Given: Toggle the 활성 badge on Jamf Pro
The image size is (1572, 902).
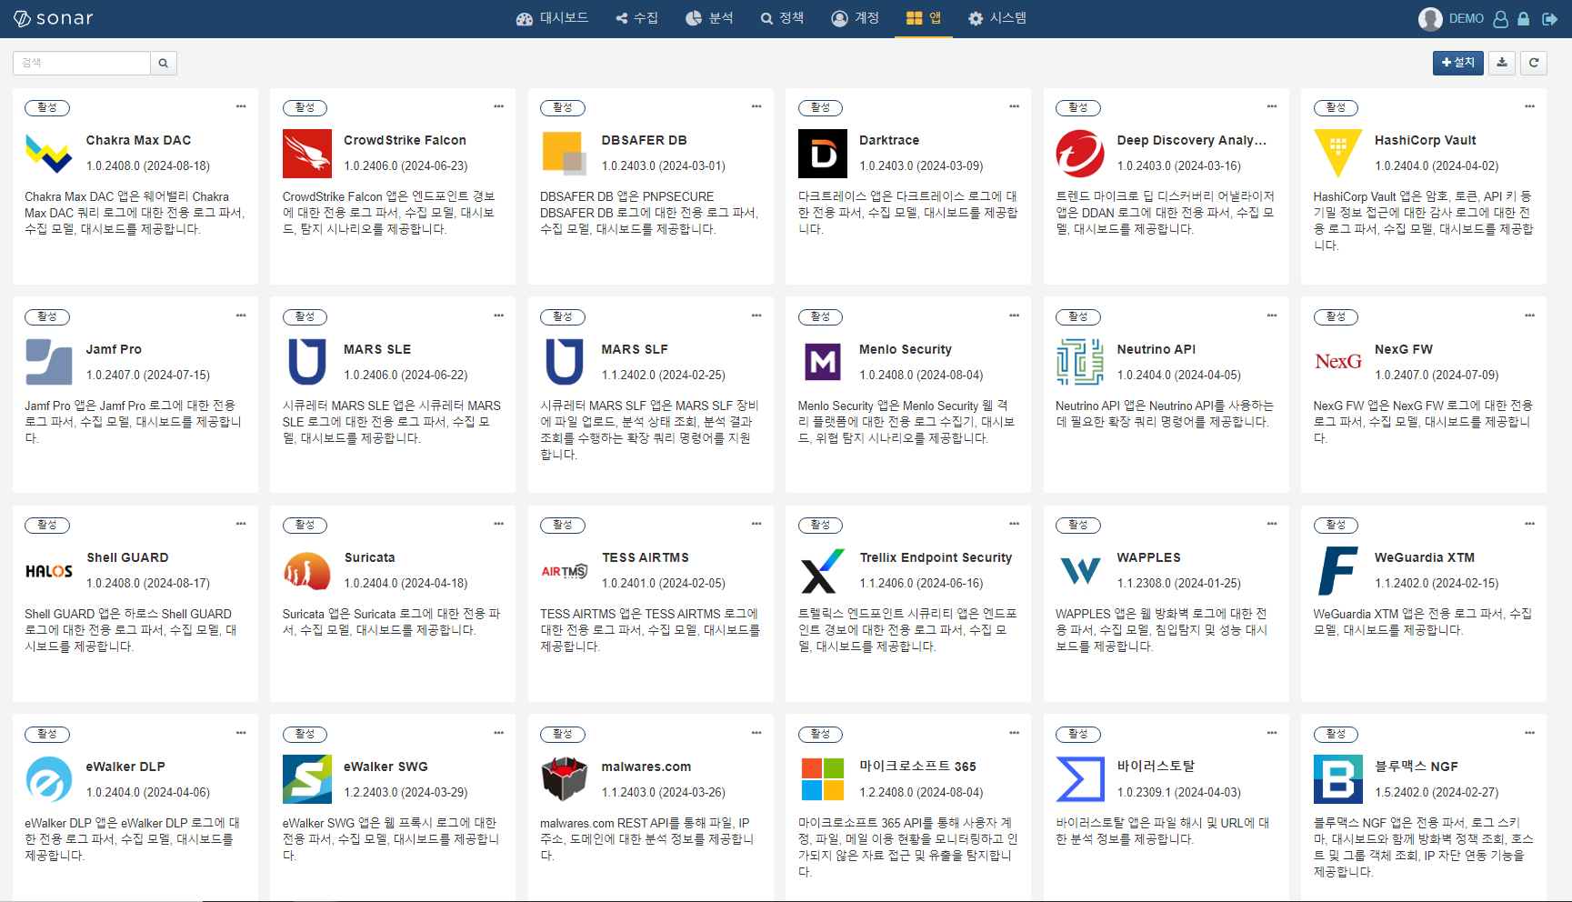Looking at the screenshot, I should coord(47,316).
